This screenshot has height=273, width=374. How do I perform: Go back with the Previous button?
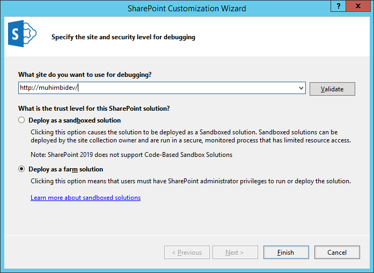pos(187,252)
